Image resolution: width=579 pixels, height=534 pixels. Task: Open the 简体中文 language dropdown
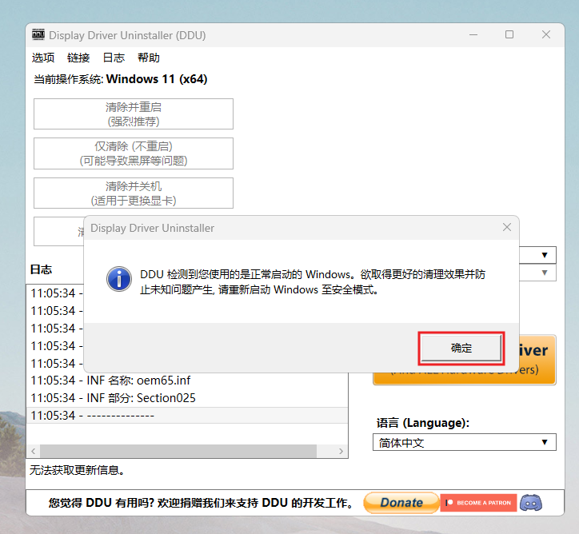464,442
